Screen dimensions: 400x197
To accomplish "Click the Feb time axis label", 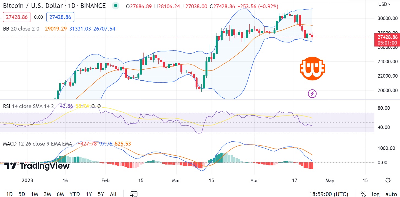I will click(x=106, y=180).
